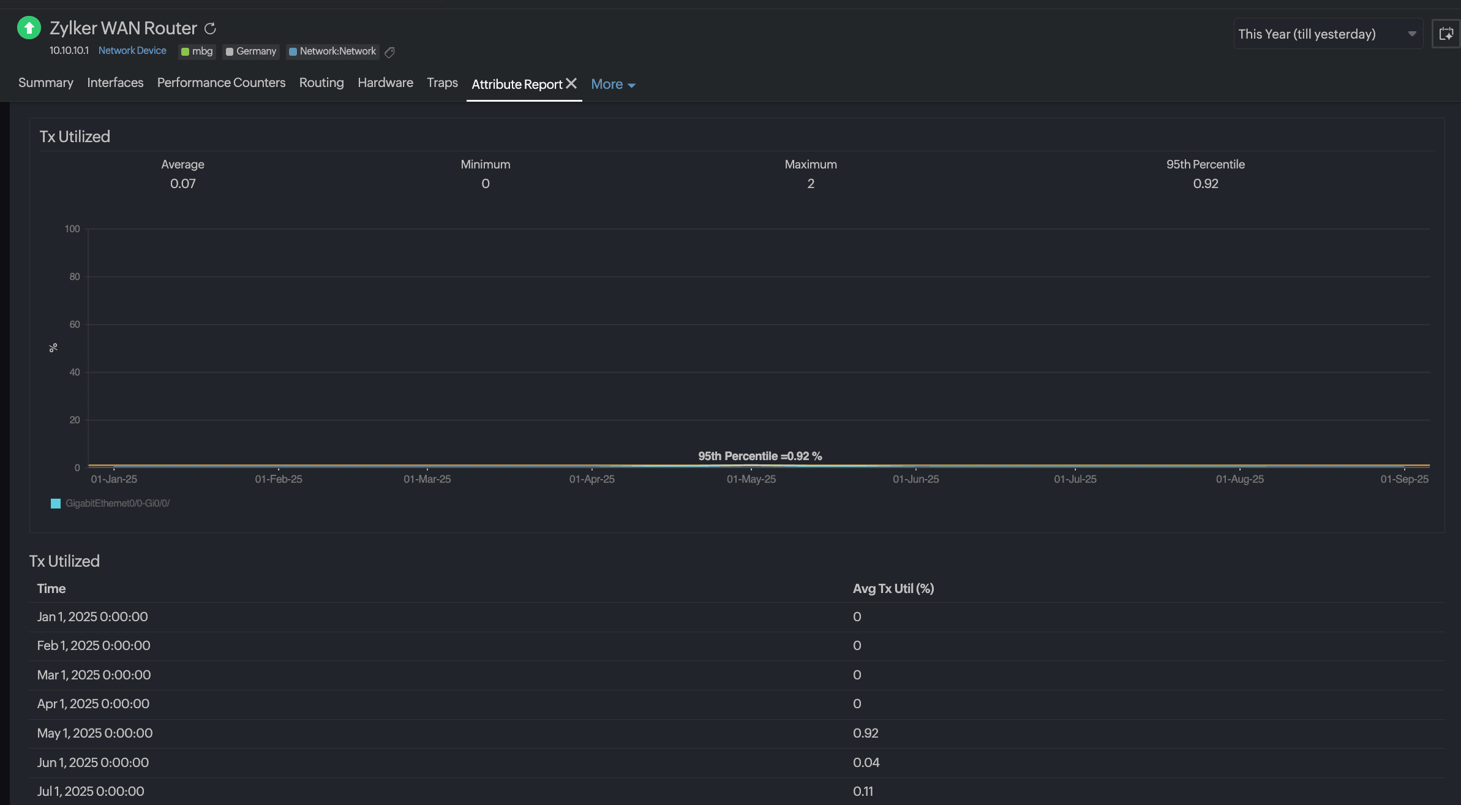1461x805 pixels.
Task: Click the Network:Network tag badge
Action: 332,51
